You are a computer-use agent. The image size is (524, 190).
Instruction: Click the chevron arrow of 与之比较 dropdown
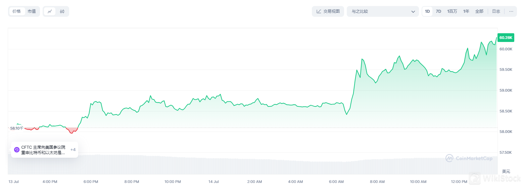[413, 12]
